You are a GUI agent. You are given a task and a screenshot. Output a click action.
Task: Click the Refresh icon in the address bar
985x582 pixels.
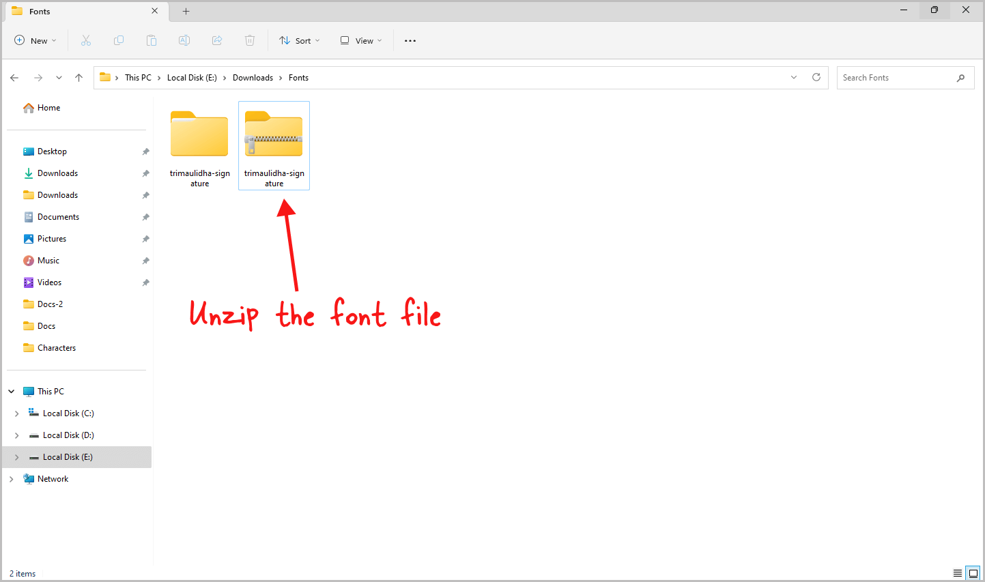pos(816,77)
